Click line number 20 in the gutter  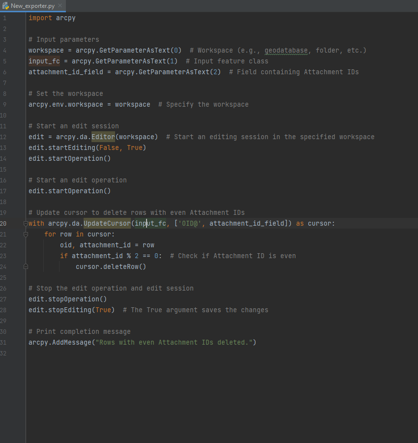click(3, 224)
